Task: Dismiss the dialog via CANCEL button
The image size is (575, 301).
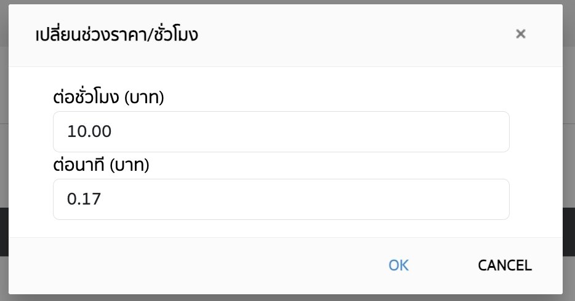Action: pos(505,265)
